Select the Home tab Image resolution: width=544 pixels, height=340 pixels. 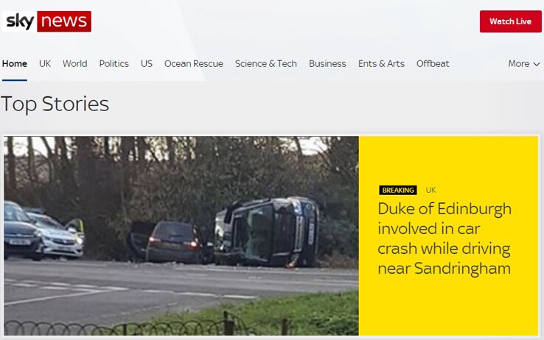15,64
